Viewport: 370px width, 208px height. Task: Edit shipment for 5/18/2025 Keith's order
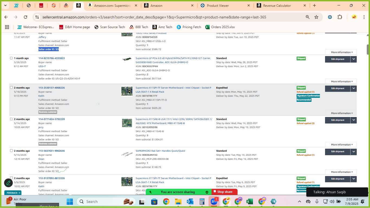pyautogui.click(x=337, y=88)
